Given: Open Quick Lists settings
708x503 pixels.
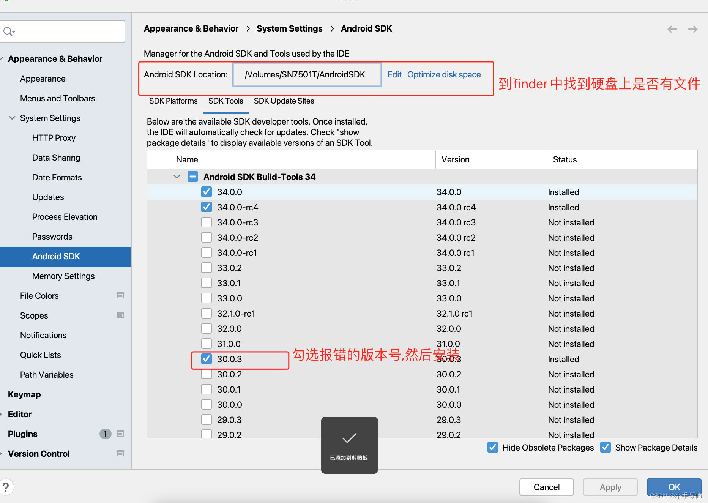Looking at the screenshot, I should click(41, 355).
